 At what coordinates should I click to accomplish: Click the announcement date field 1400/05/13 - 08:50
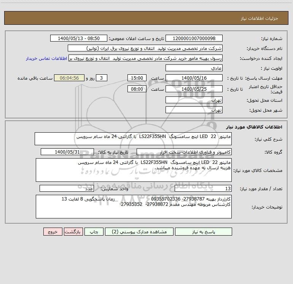pos(79,39)
